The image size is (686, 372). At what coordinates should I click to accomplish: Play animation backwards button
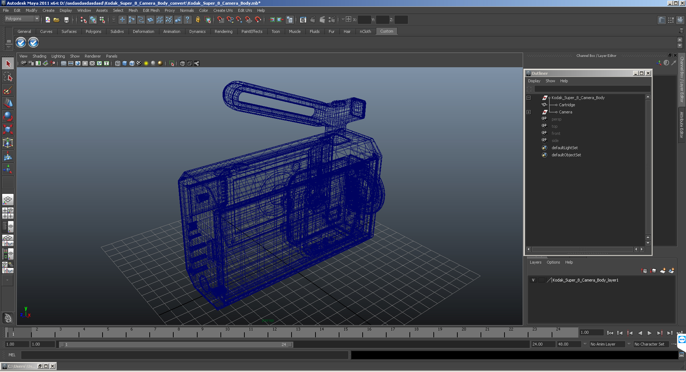pos(640,333)
